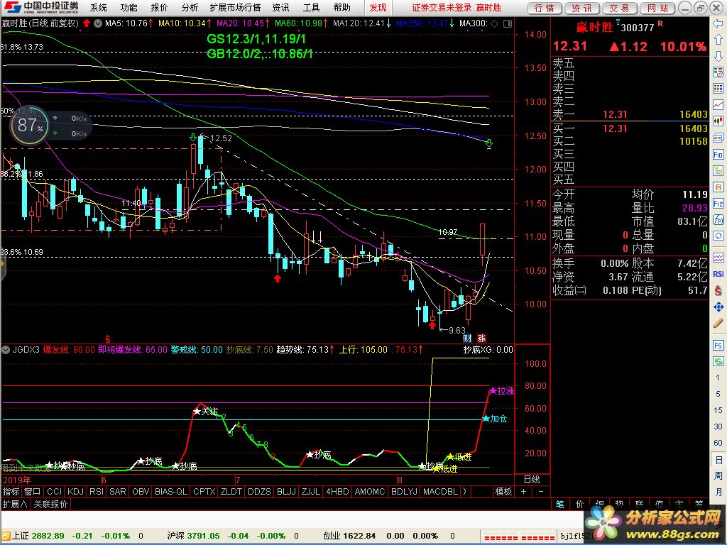Image resolution: width=727 pixels, height=545 pixels.
Task: Click plus to add an indicator window
Action: click(524, 491)
